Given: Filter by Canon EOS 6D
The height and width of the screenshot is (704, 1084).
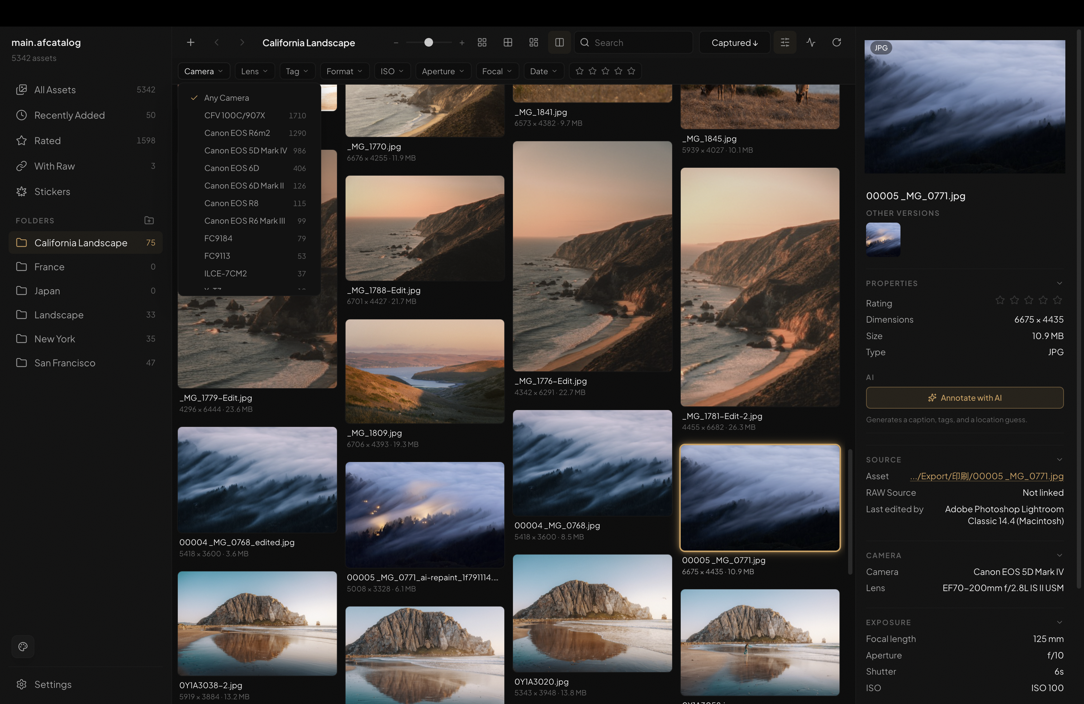Looking at the screenshot, I should 249,168.
